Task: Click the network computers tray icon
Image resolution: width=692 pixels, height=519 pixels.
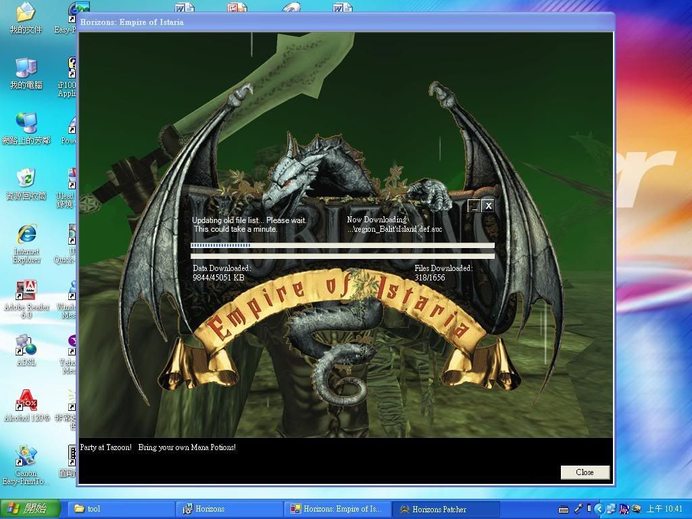Action: [611, 509]
